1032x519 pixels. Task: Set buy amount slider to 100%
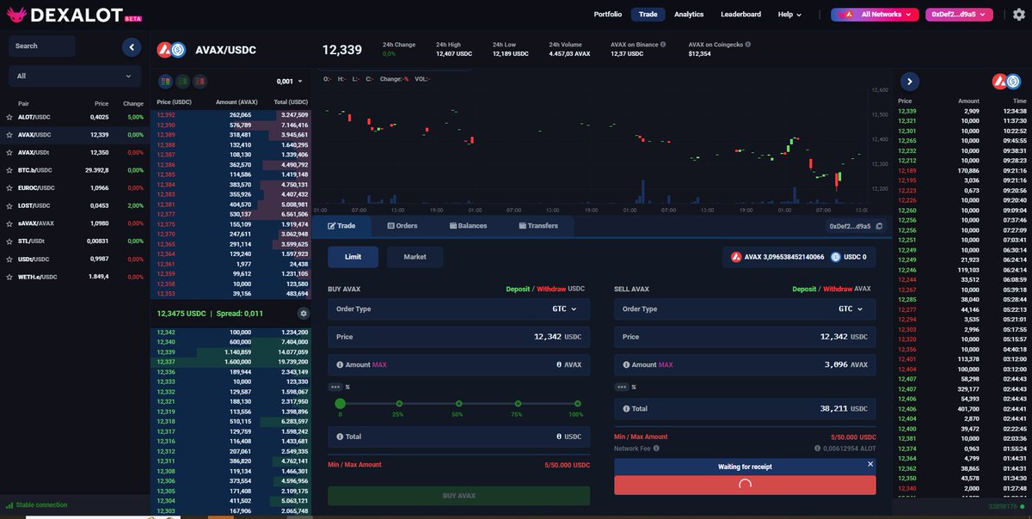coord(577,403)
